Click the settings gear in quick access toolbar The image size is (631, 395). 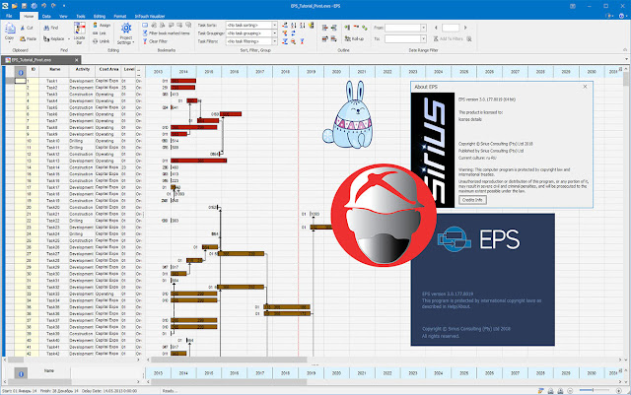35,6
